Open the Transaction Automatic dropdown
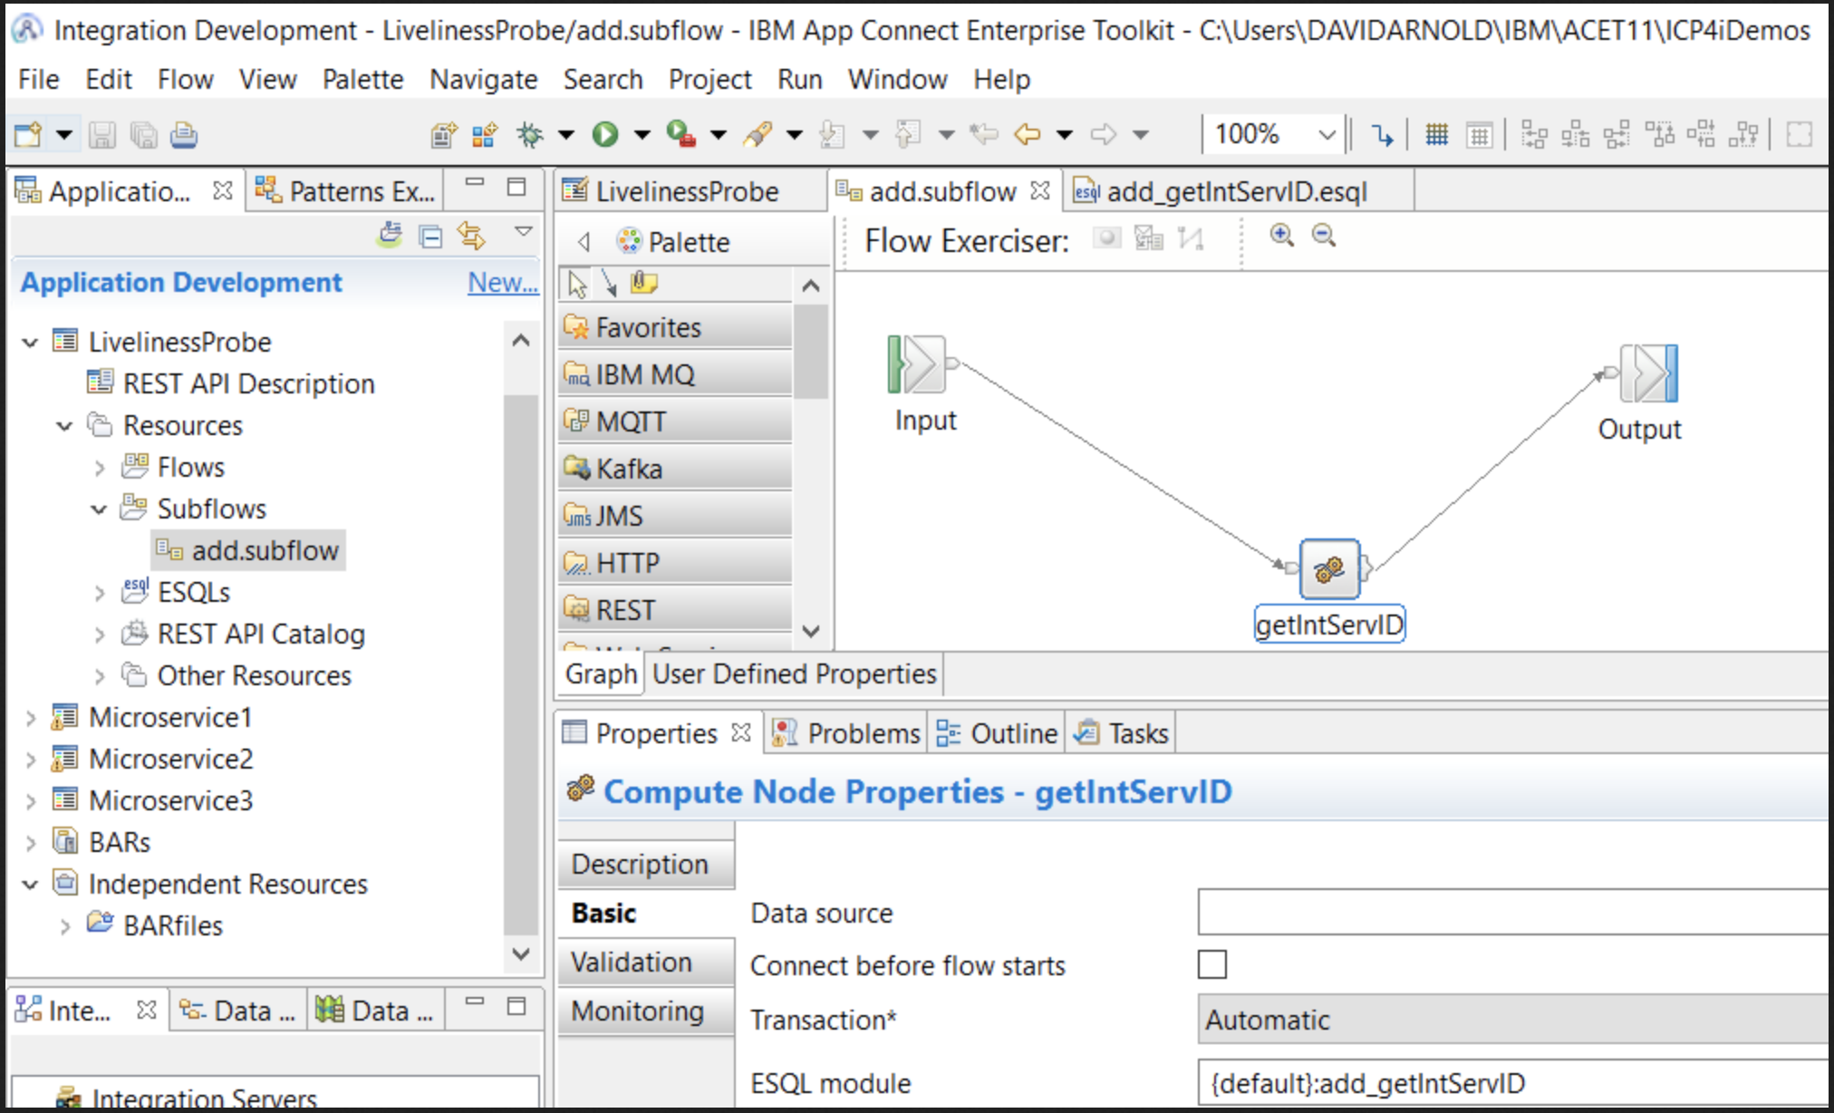 click(x=1513, y=1020)
